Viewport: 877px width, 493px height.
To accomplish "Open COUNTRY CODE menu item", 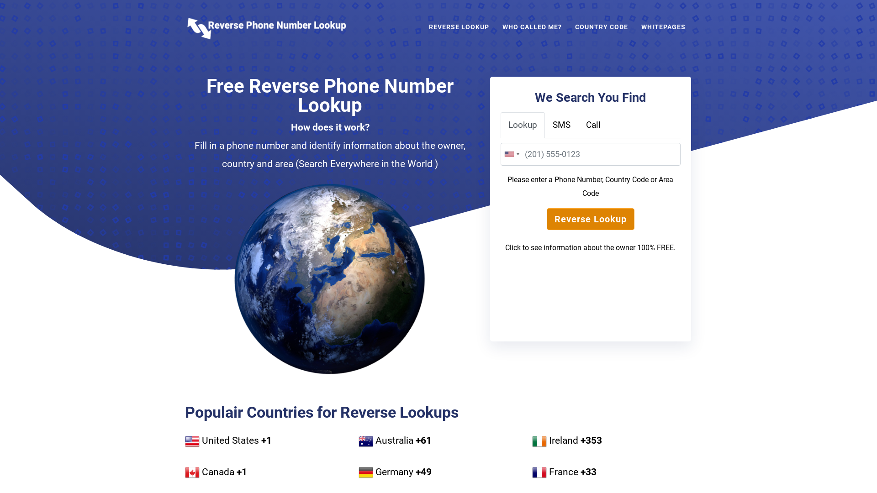I will [601, 27].
